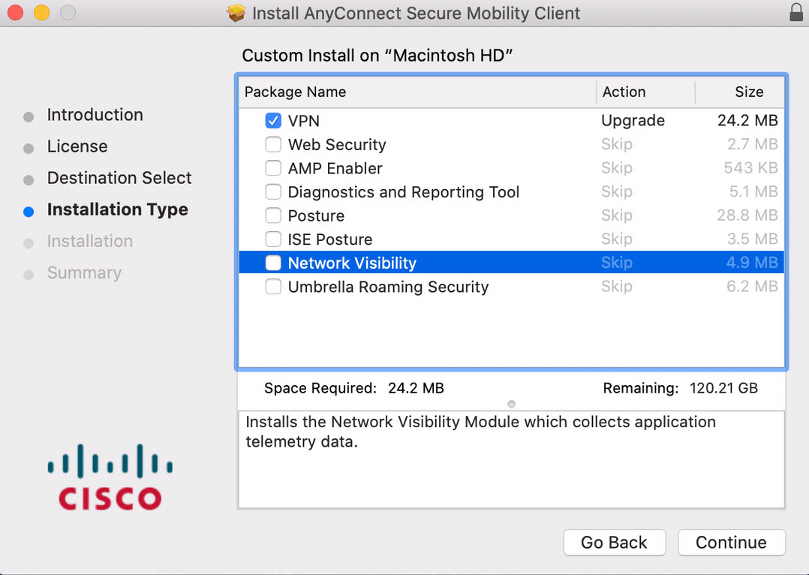Enable the ISE Posture checkbox
The width and height of the screenshot is (809, 575).
(273, 239)
